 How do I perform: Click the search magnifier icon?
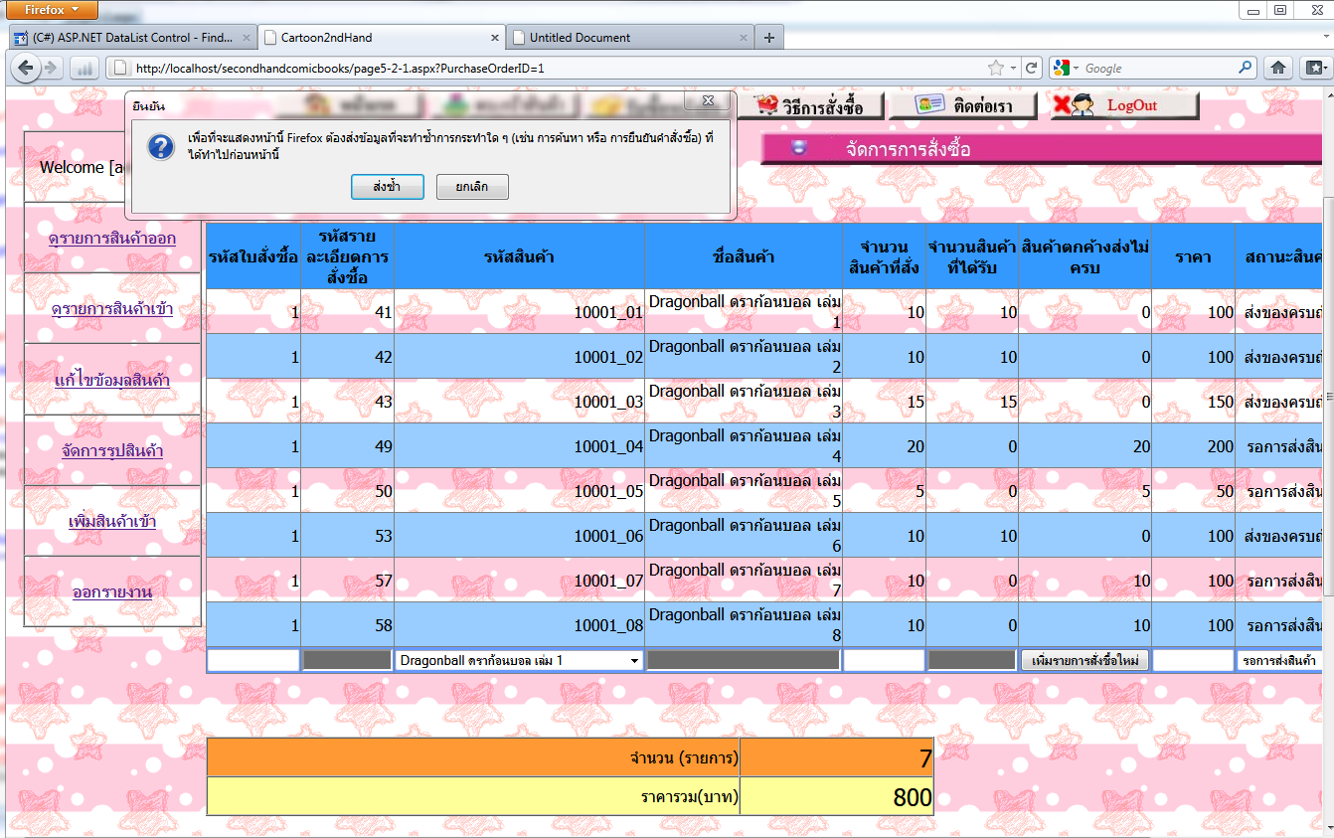pyautogui.click(x=1246, y=68)
